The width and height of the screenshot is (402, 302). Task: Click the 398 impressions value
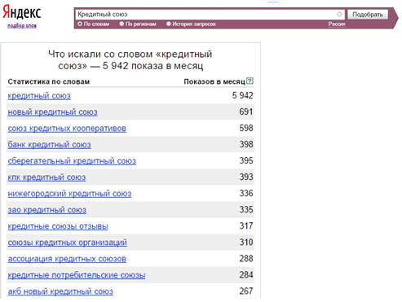point(246,144)
